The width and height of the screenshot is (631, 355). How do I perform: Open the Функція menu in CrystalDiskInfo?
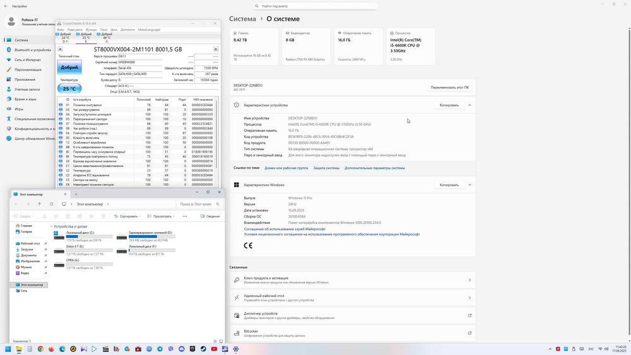(91, 30)
